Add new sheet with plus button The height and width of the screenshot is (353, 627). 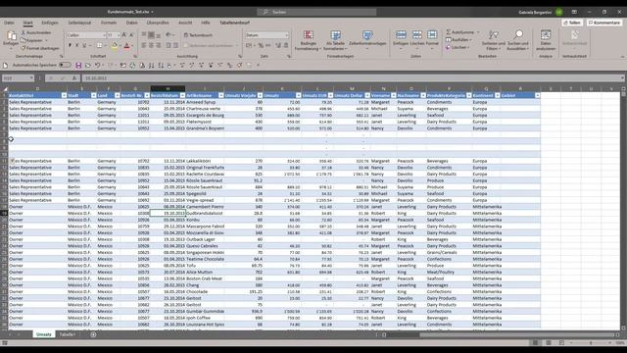pyautogui.click(x=93, y=334)
